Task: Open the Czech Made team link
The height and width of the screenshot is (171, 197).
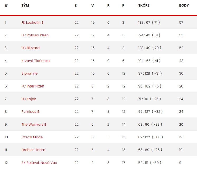Action: 32,137
